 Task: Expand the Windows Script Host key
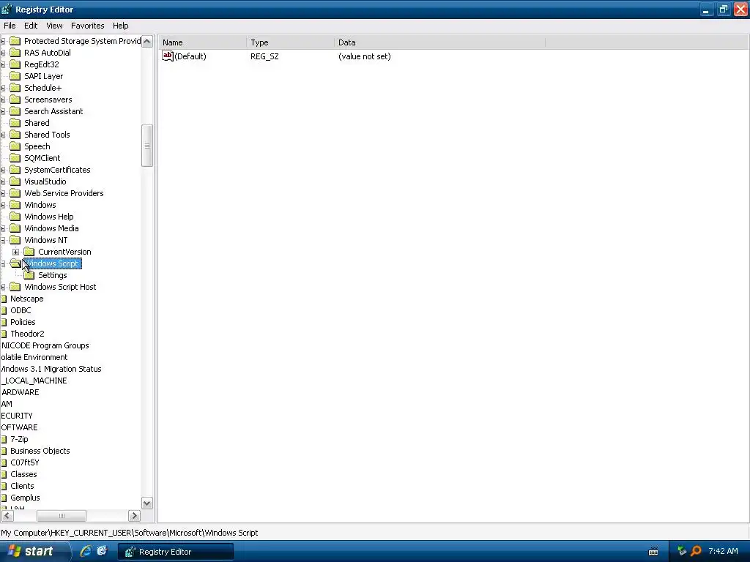point(2,287)
